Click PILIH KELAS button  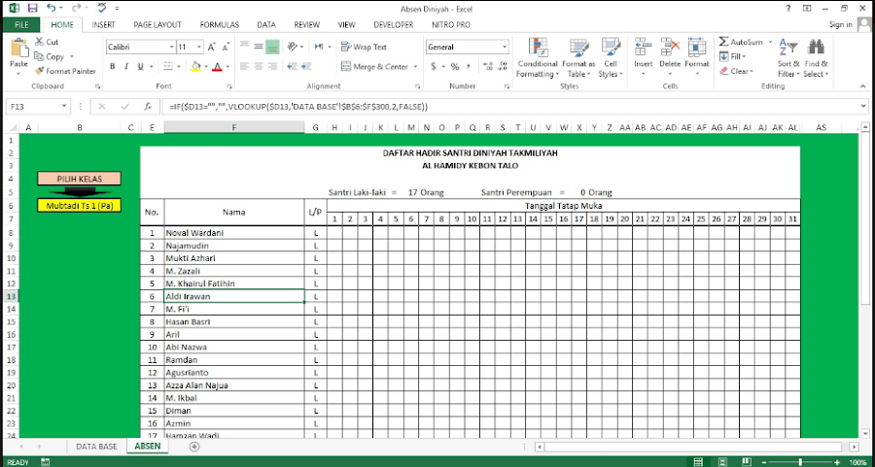coord(79,179)
